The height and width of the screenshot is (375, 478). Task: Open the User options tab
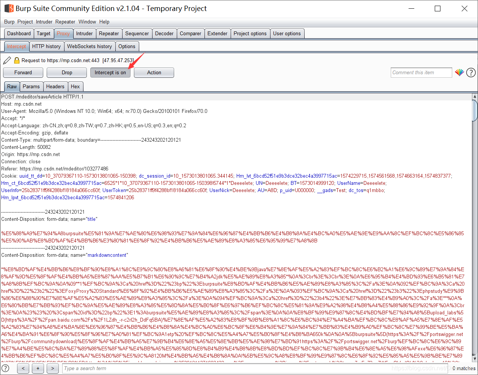click(x=287, y=33)
